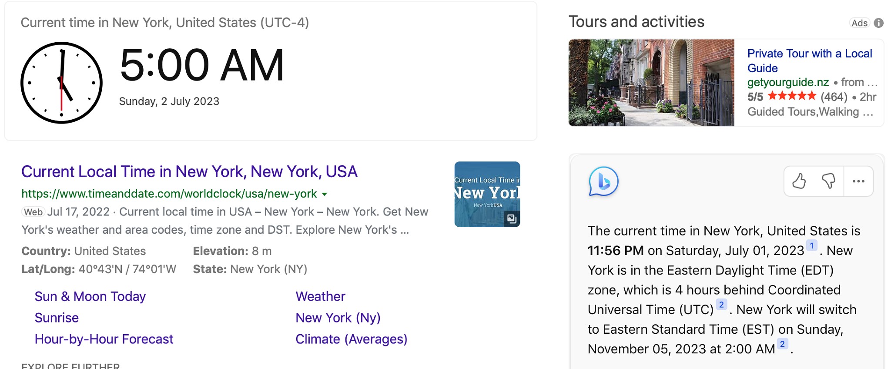Open the Sunrise sublink

pos(57,318)
